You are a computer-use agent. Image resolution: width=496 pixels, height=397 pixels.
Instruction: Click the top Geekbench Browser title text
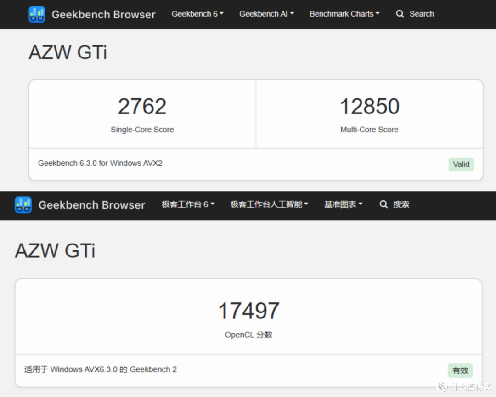tap(103, 15)
